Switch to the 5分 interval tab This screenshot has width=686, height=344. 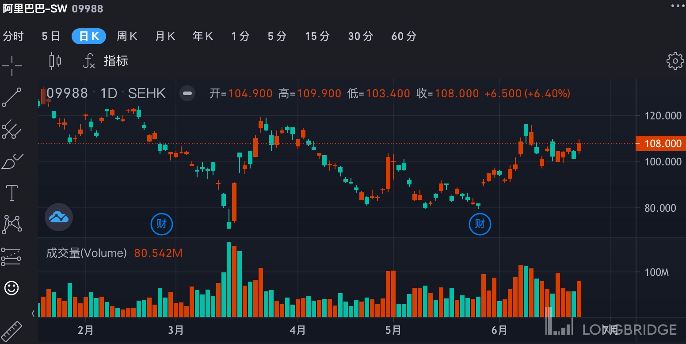(277, 36)
